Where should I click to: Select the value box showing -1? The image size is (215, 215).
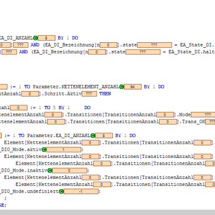[81, 191]
